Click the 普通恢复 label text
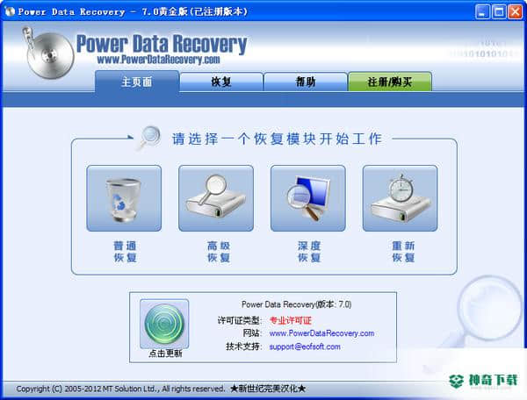Screen dimensions: 527x400 pos(125,252)
